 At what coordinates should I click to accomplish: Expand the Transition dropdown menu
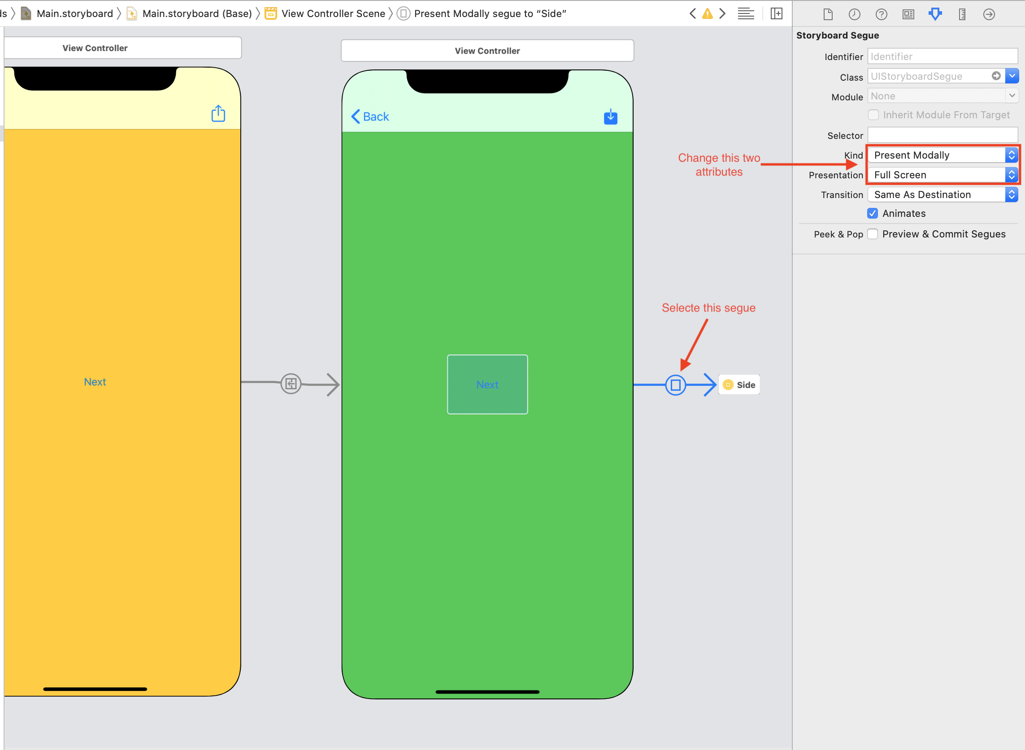tap(1012, 194)
